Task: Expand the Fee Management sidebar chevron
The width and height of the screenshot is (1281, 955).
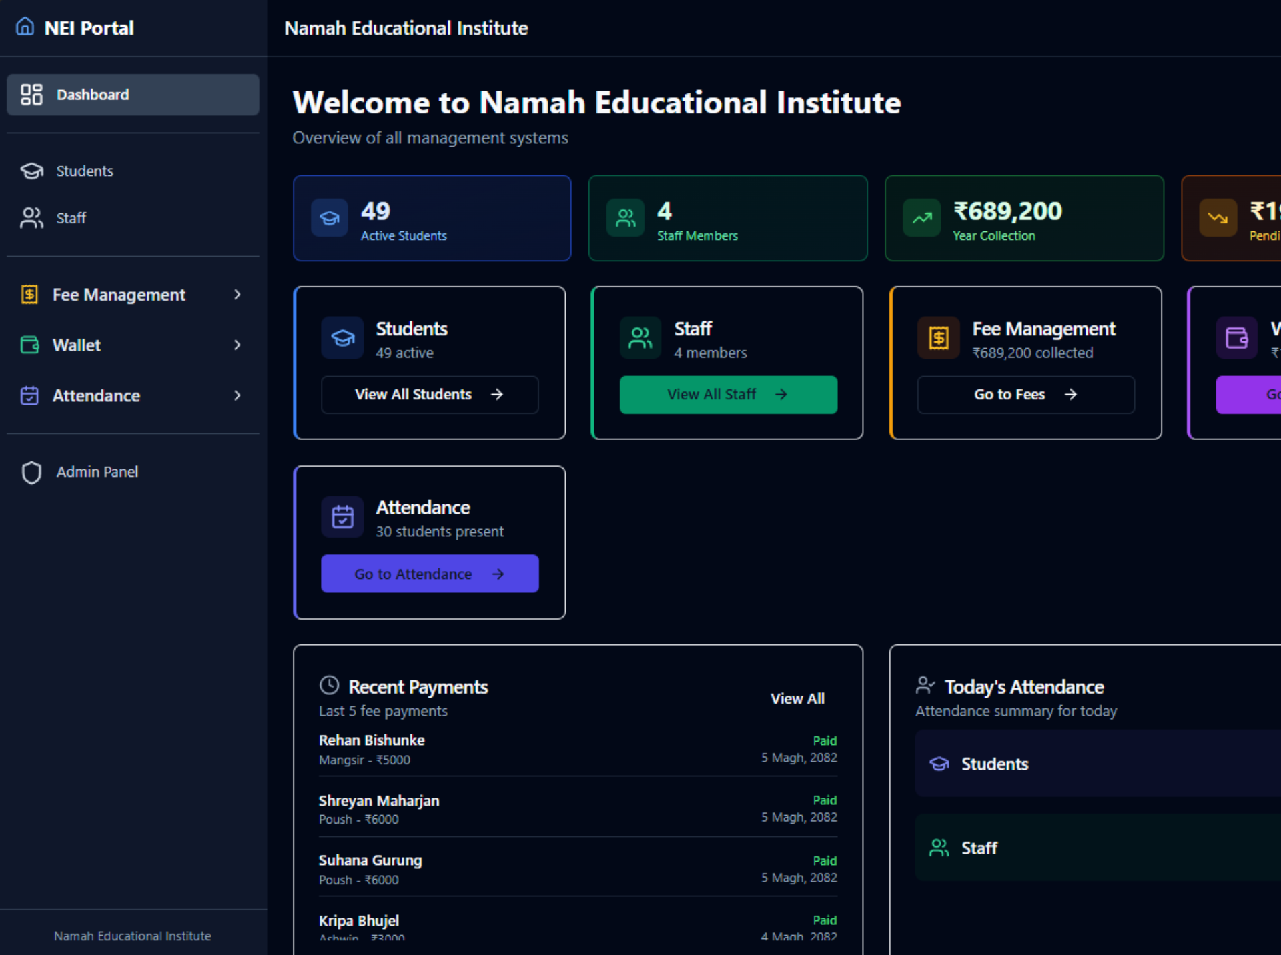Action: point(238,295)
